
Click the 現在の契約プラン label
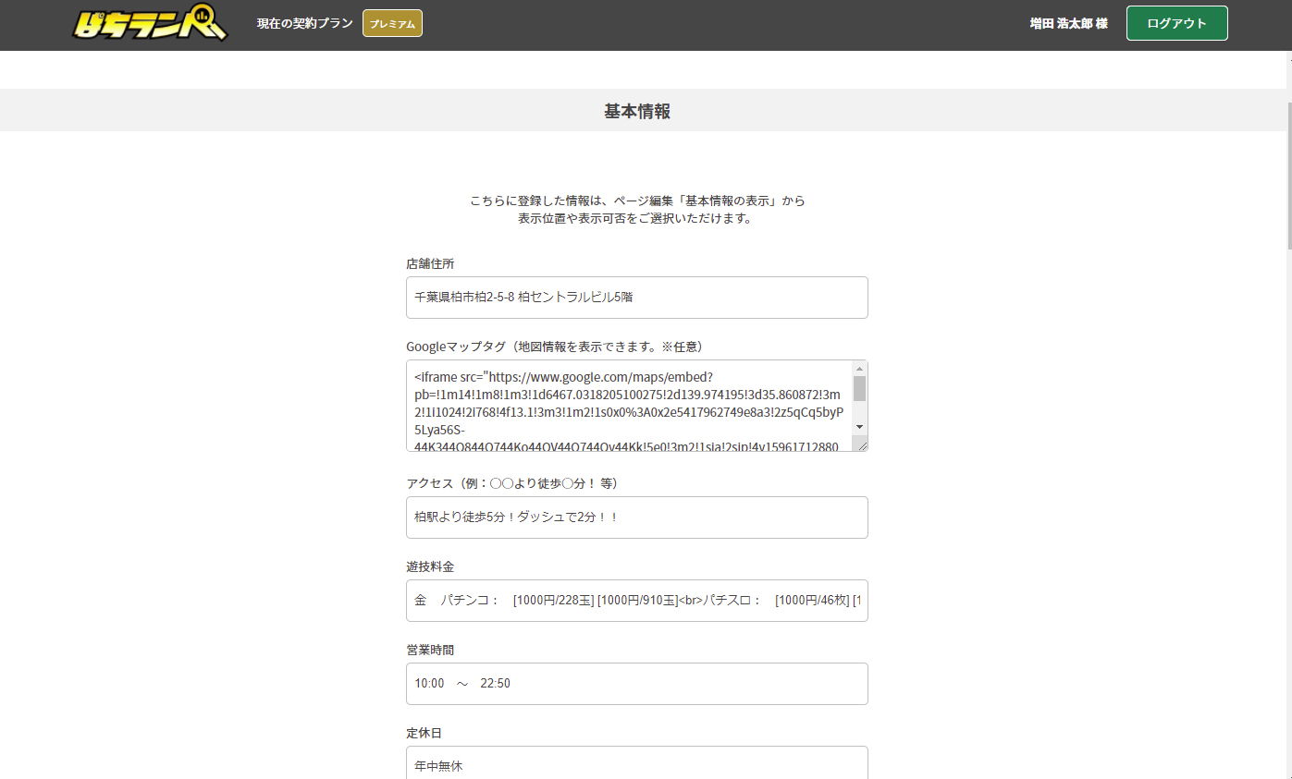(x=303, y=23)
